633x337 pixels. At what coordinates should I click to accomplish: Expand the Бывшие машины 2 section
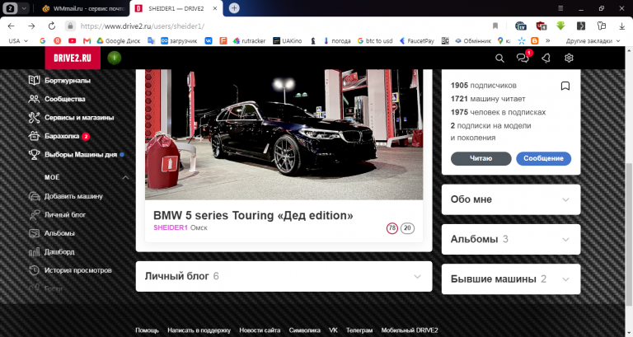(511, 278)
